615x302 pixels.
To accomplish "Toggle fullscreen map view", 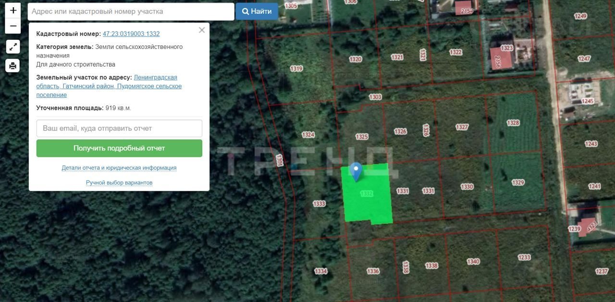I will pos(13,46).
